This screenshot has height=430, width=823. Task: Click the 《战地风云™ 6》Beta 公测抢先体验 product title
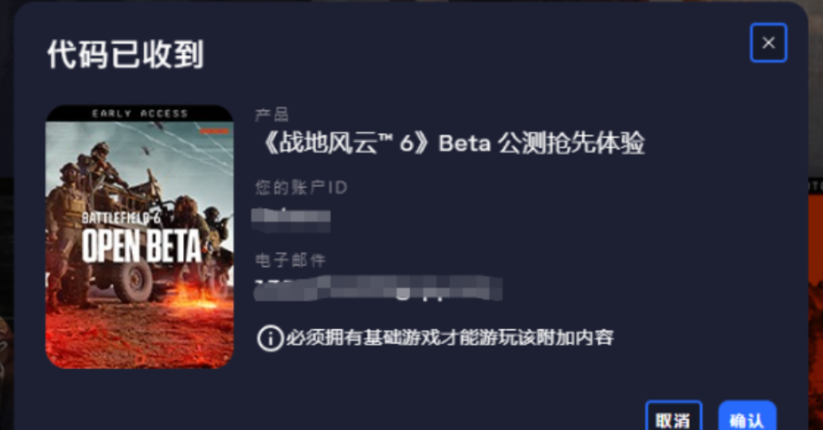click(x=452, y=144)
